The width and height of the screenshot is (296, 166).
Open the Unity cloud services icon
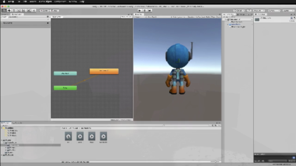pyautogui.click(x=249, y=11)
